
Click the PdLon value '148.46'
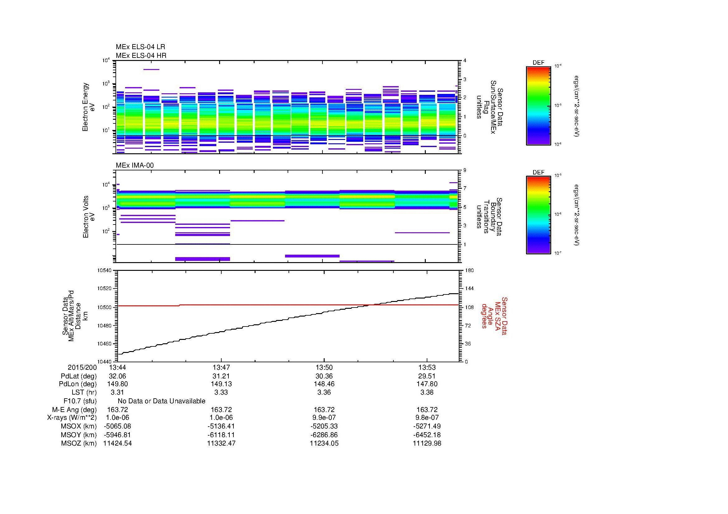(324, 384)
